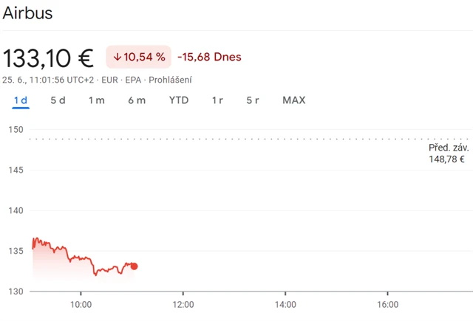This screenshot has width=473, height=321.
Task: Show the 6 m price history
Action: (136, 100)
